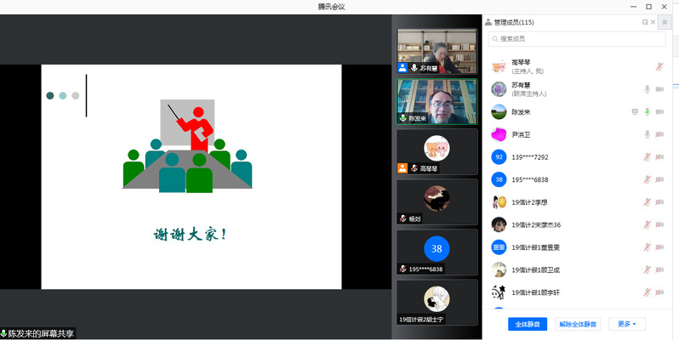Click camera icon for 139****7292
The image size is (679, 340).
659,157
